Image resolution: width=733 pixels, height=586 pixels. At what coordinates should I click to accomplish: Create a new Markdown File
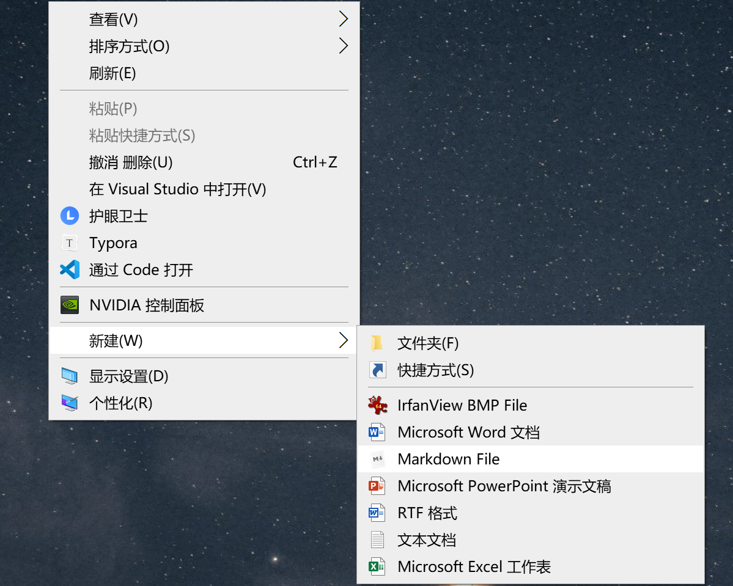coord(531,459)
